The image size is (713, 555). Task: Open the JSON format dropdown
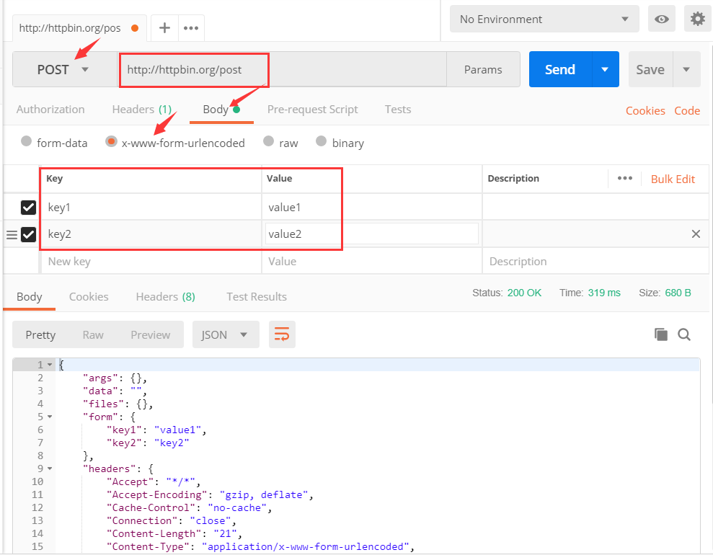point(225,334)
